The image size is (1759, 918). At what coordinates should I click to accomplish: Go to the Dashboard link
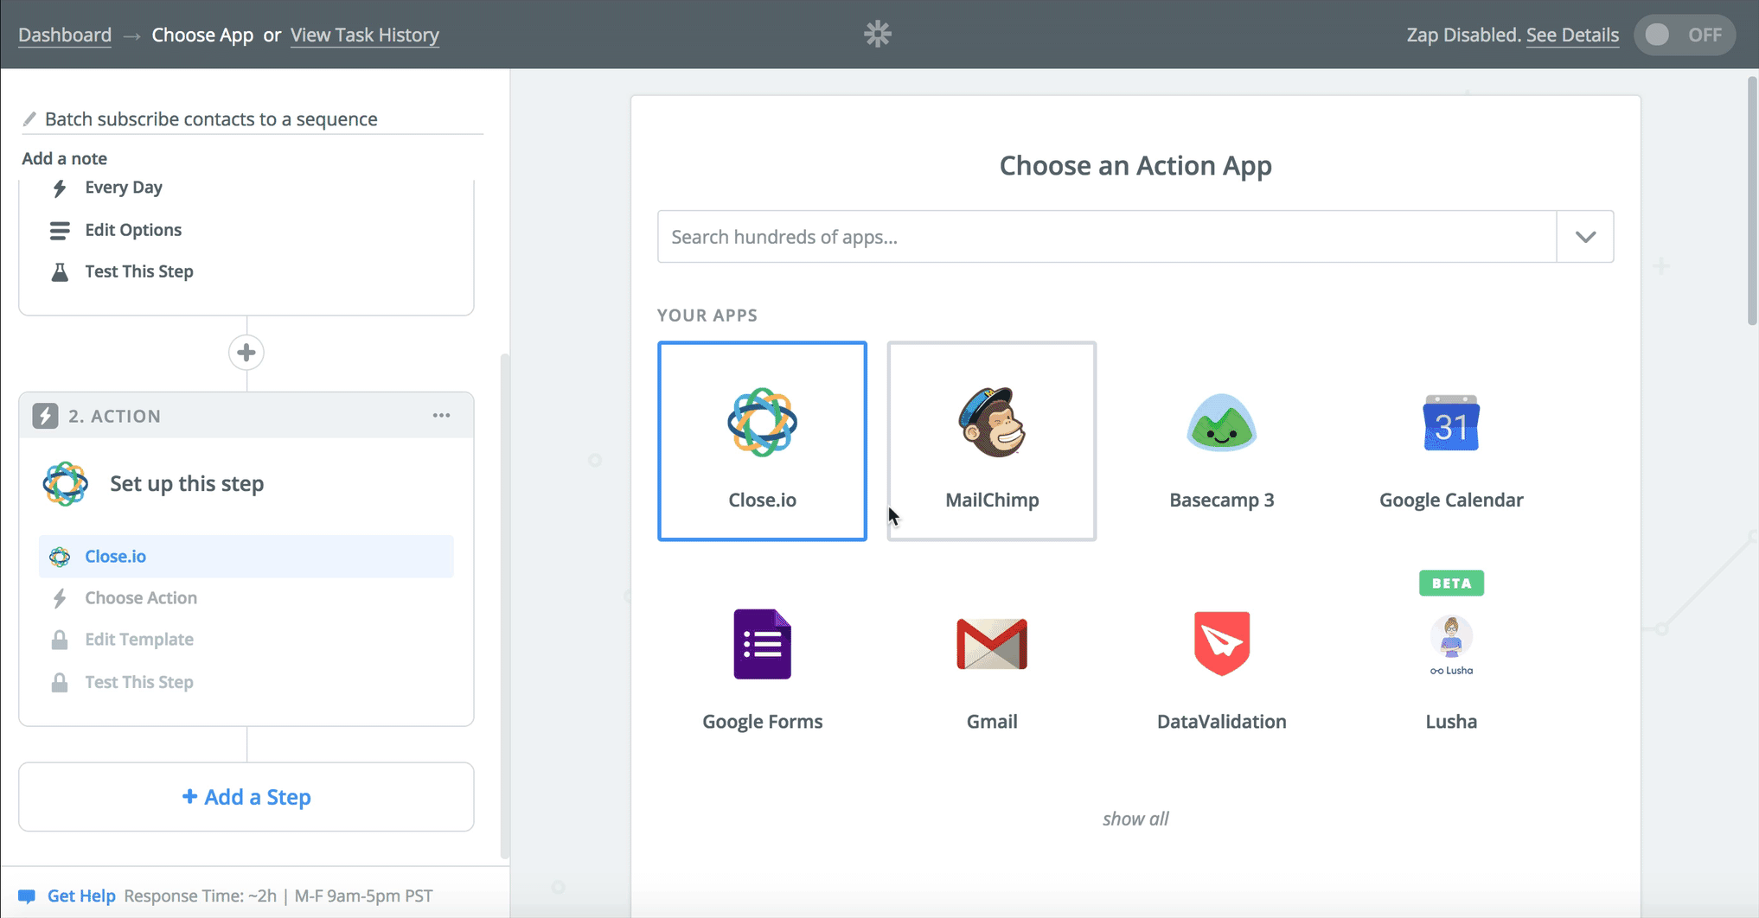click(x=65, y=35)
